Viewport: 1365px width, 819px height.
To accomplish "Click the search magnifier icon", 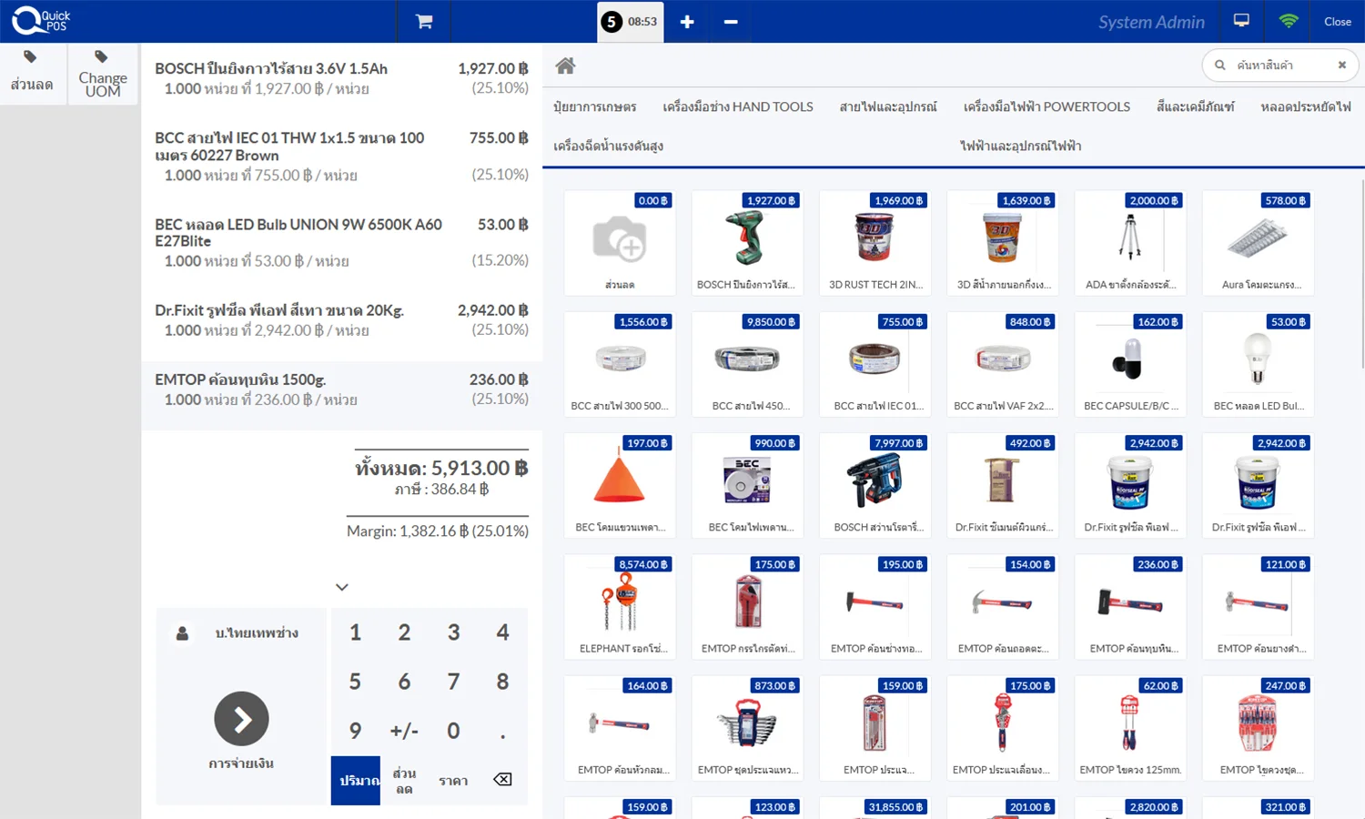I will [x=1219, y=65].
